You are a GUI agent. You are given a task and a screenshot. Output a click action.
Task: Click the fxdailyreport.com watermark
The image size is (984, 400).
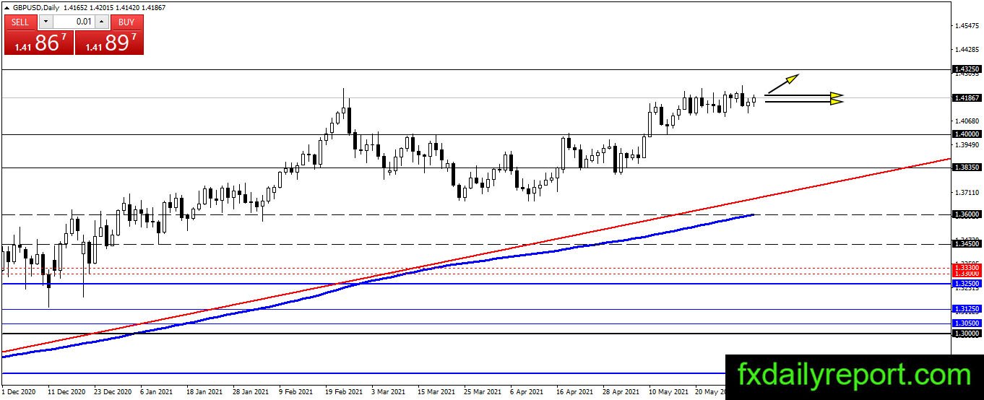point(854,375)
